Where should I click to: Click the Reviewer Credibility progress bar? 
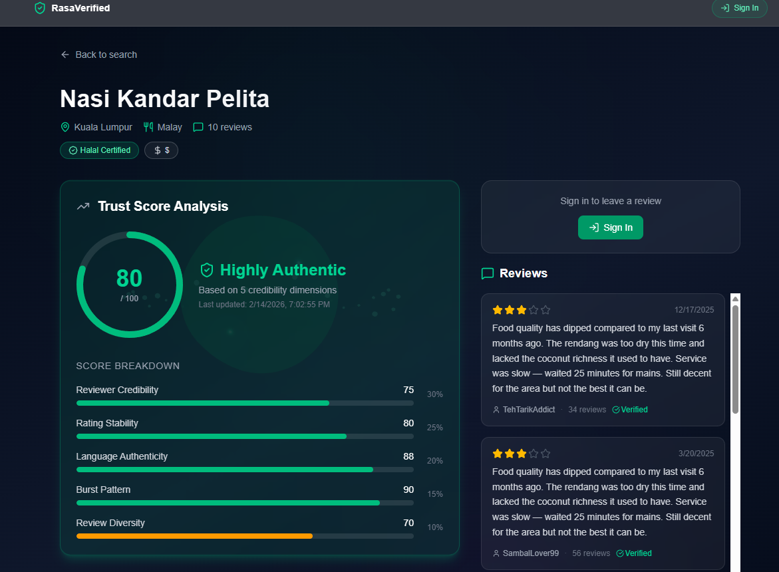click(245, 403)
